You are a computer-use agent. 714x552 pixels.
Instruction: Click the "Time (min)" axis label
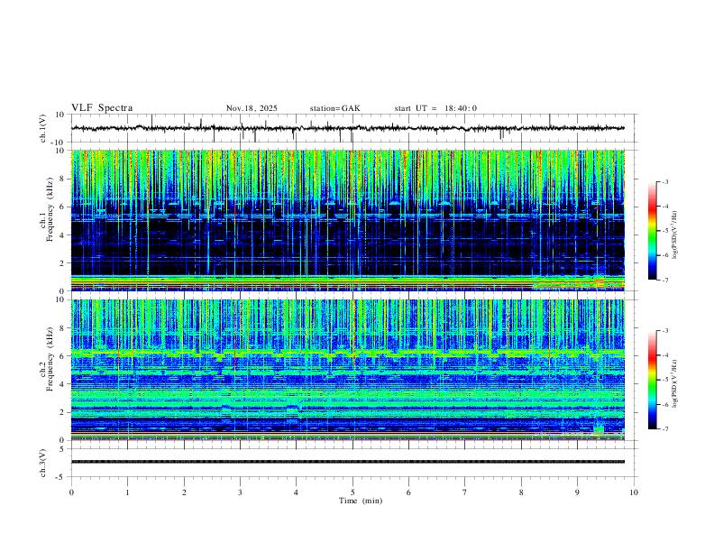361,501
